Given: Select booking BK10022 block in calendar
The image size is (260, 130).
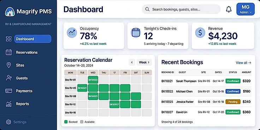Looking at the screenshot, I should pyautogui.click(x=93, y=80).
